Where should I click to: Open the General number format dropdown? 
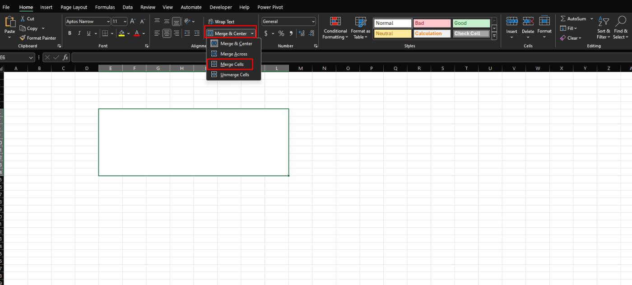pos(313,22)
